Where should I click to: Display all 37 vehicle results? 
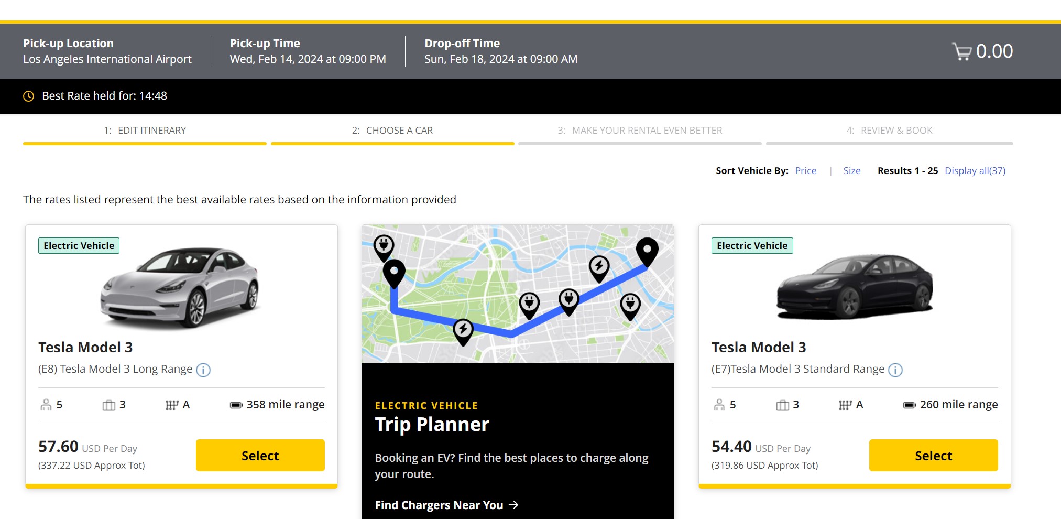[x=975, y=171]
